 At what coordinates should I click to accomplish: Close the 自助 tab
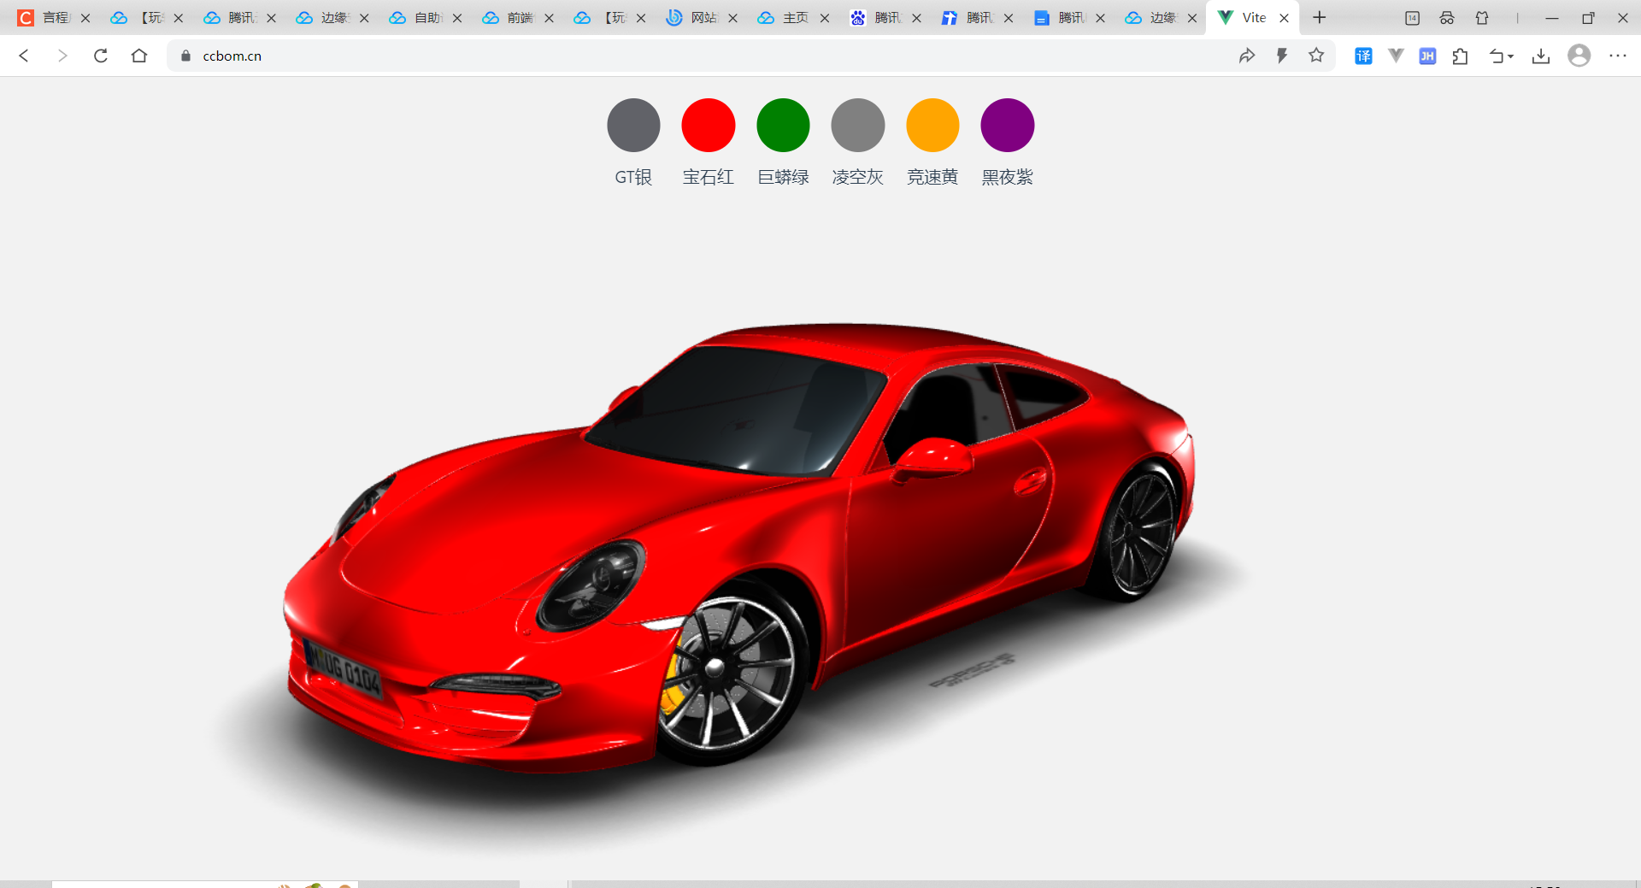(x=457, y=18)
